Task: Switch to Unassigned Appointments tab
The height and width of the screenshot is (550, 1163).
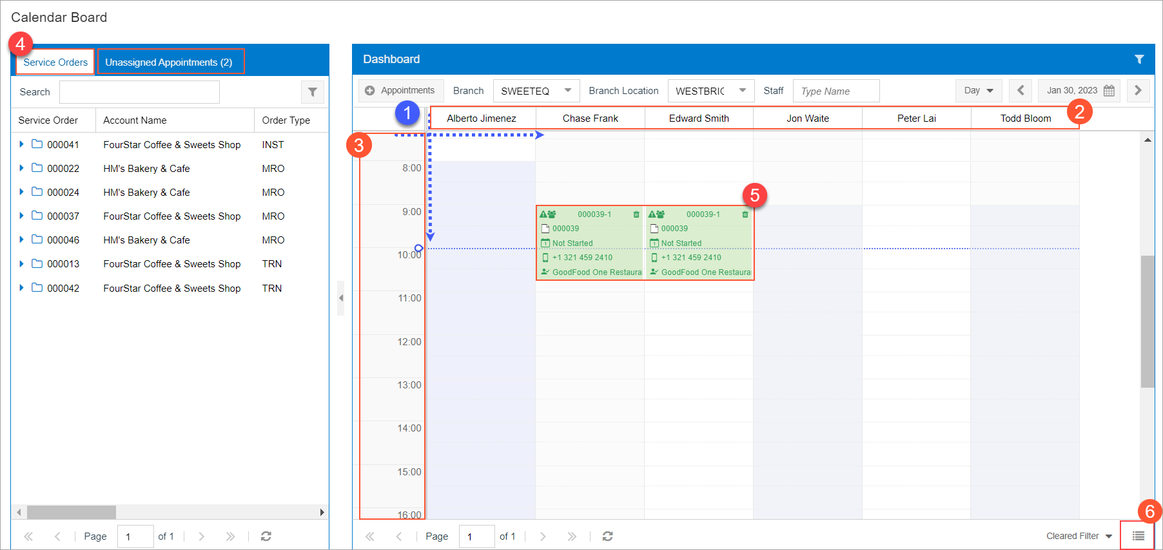Action: tap(169, 62)
